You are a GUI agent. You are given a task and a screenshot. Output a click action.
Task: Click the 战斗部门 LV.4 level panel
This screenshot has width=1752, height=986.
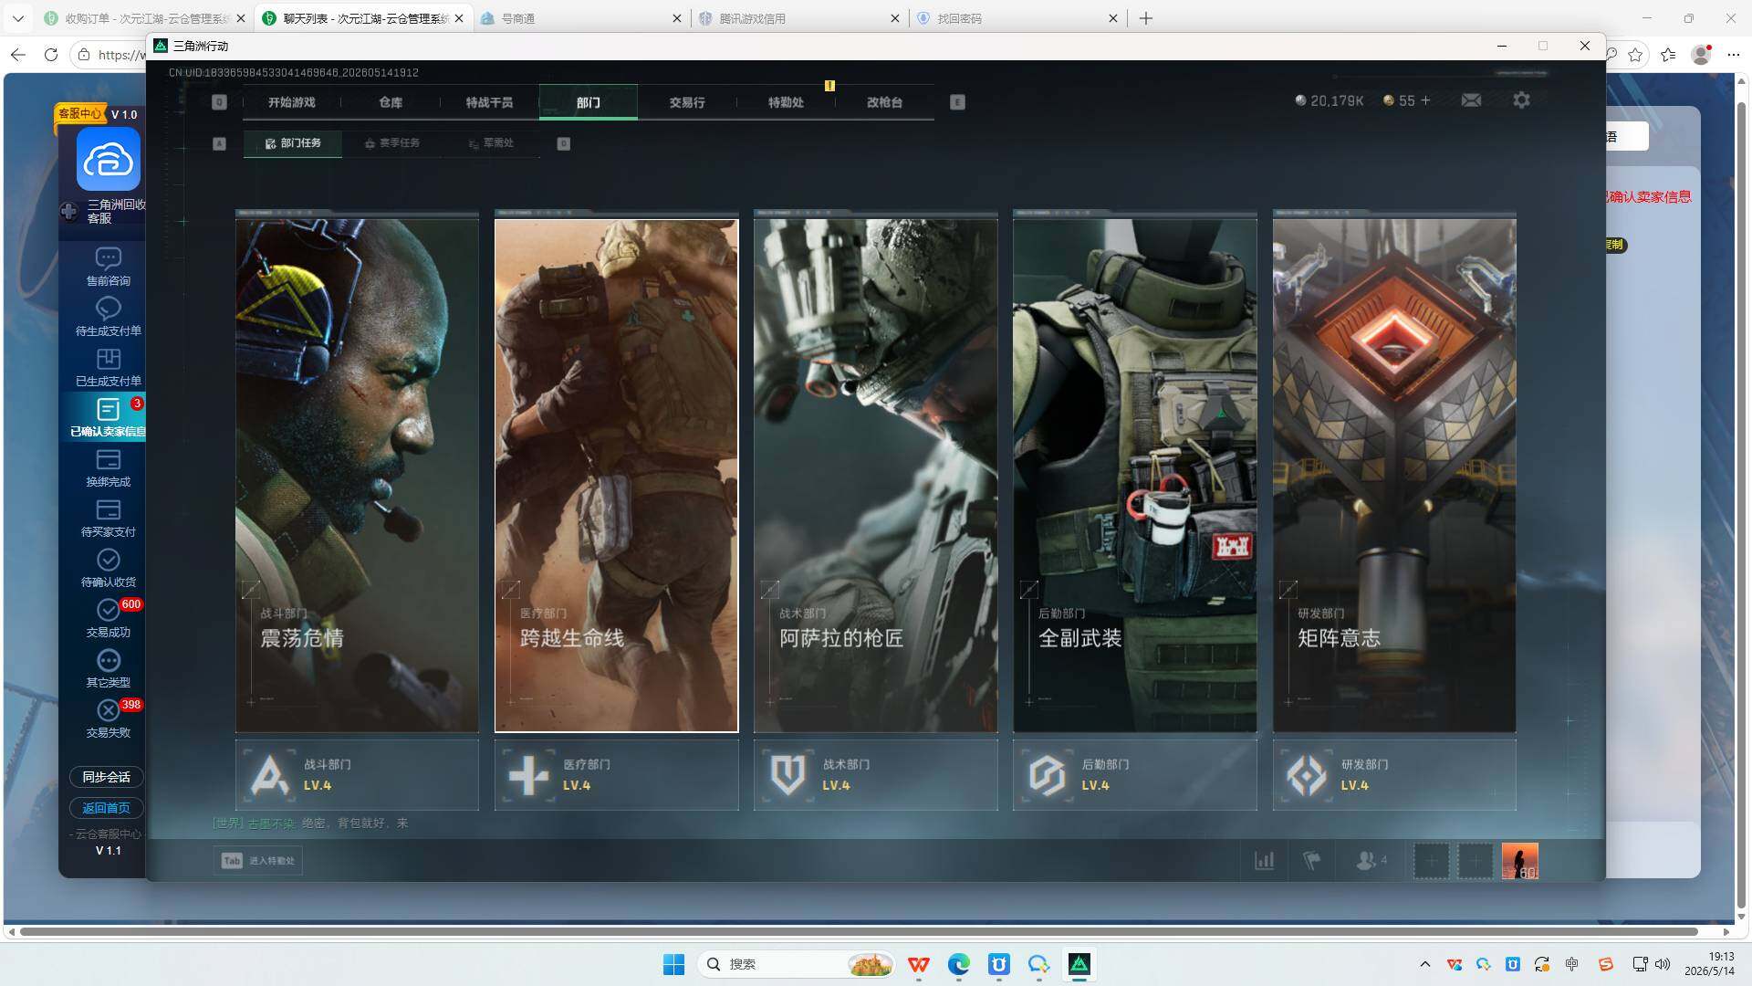click(357, 775)
